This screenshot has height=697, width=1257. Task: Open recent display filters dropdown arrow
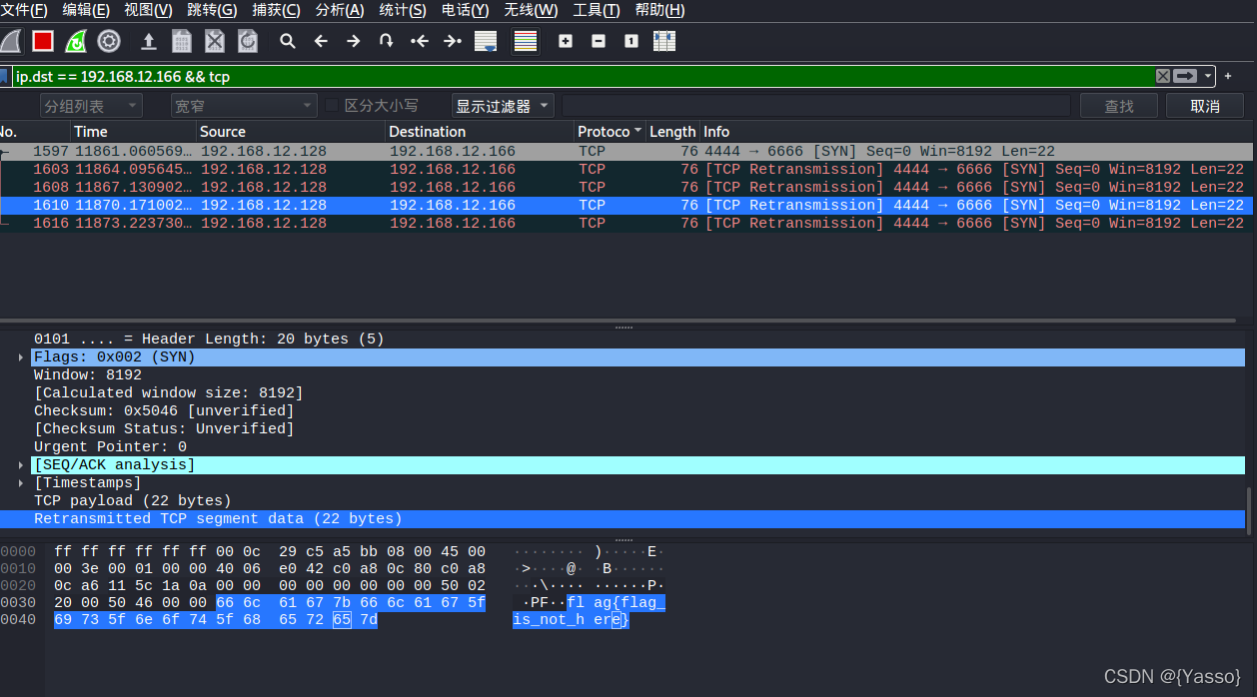coord(1209,76)
